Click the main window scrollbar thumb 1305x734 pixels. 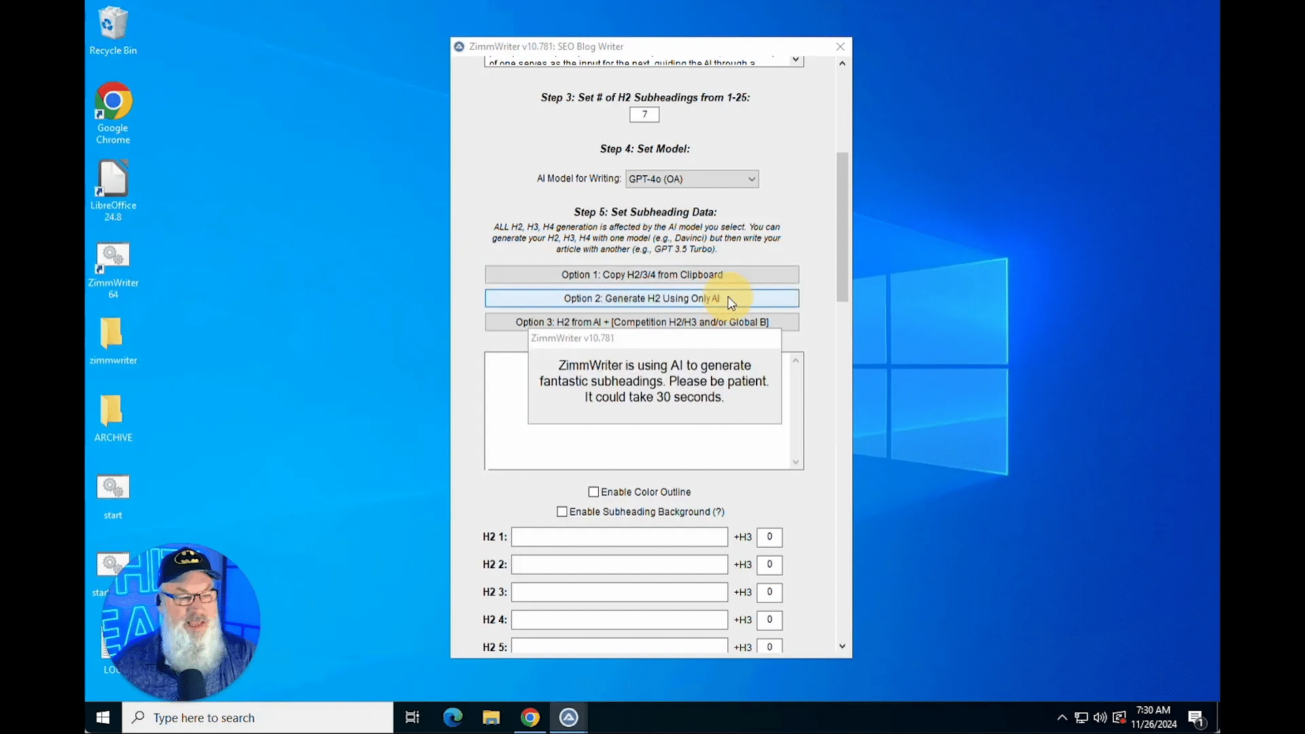coord(842,226)
